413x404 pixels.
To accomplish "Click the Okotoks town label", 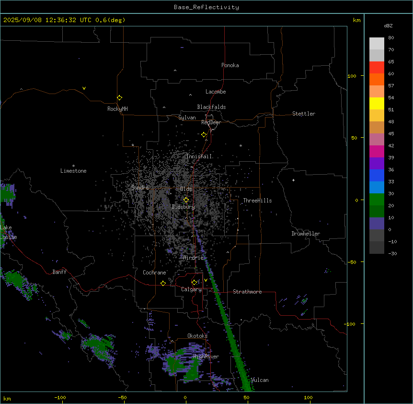I will click(197, 336).
